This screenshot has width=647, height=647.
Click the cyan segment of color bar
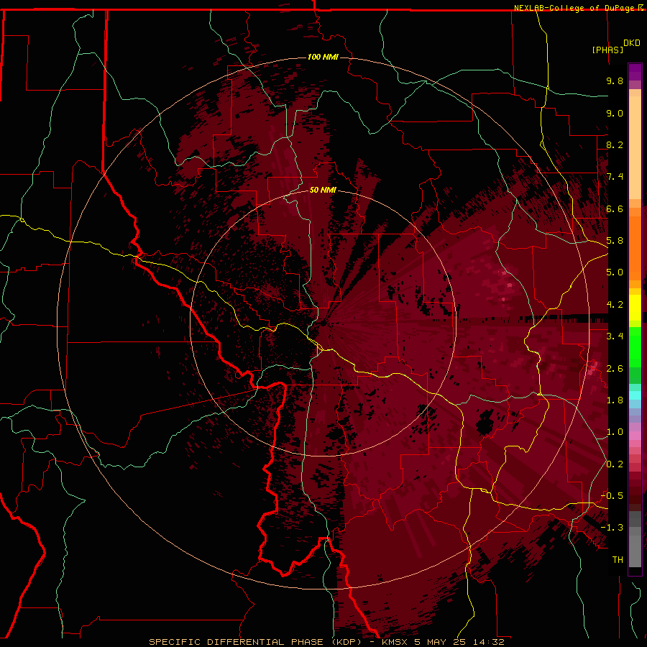635,395
